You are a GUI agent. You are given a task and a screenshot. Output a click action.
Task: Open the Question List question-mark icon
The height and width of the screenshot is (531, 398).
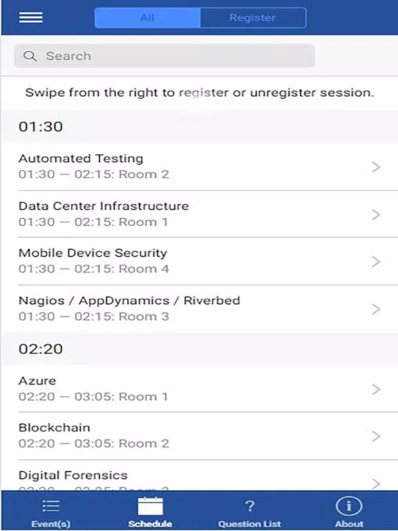[249, 506]
